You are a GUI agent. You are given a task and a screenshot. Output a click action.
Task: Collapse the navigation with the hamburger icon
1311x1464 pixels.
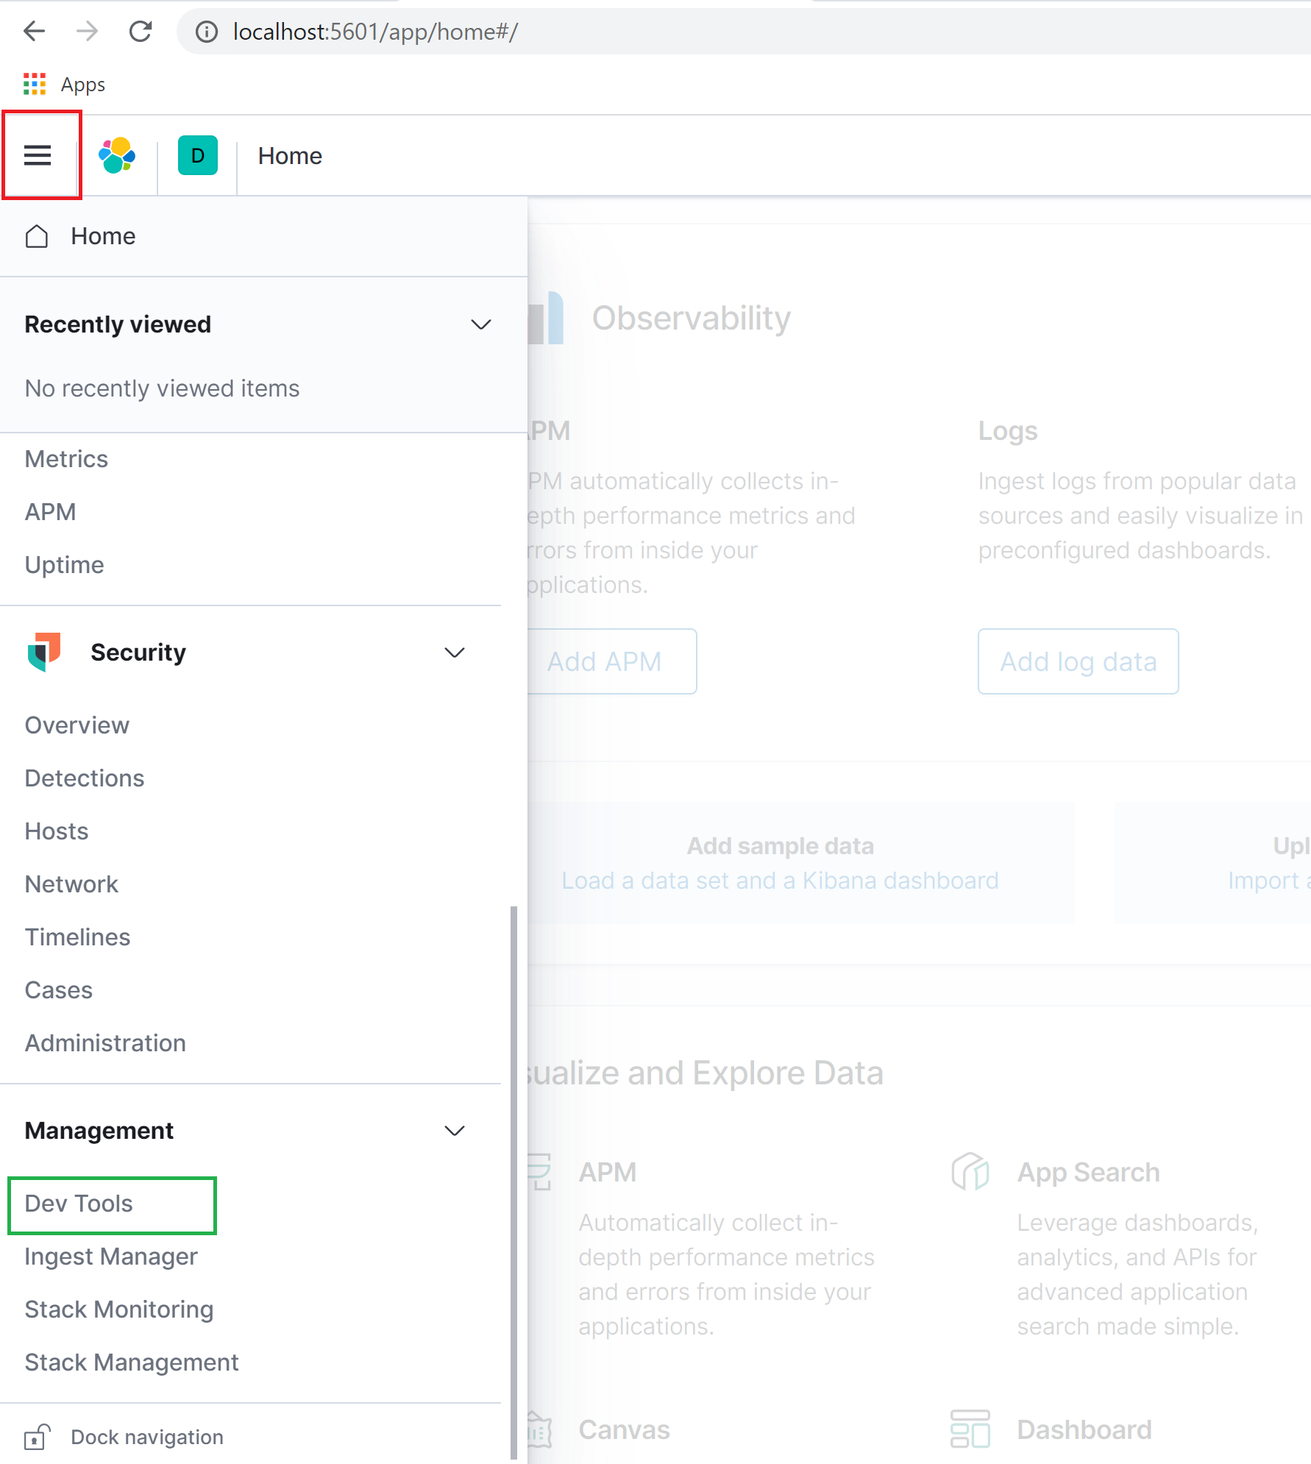(x=38, y=155)
